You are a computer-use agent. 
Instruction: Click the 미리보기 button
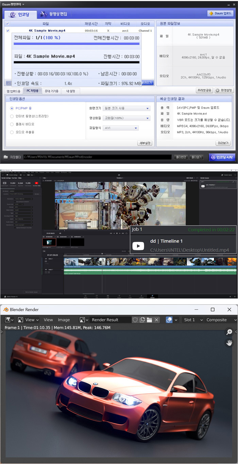point(223,143)
